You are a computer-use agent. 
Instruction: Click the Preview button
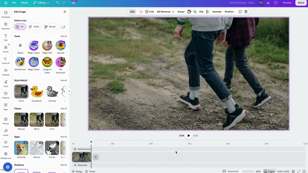[x=287, y=3]
